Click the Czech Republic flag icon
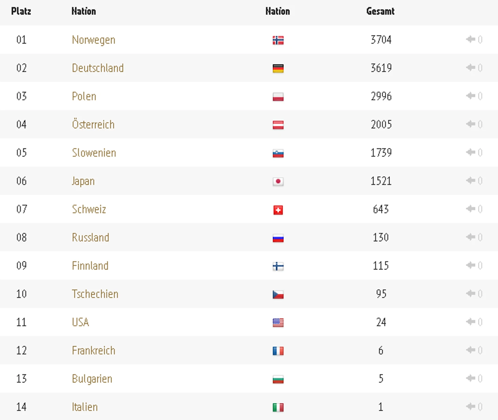 click(278, 295)
